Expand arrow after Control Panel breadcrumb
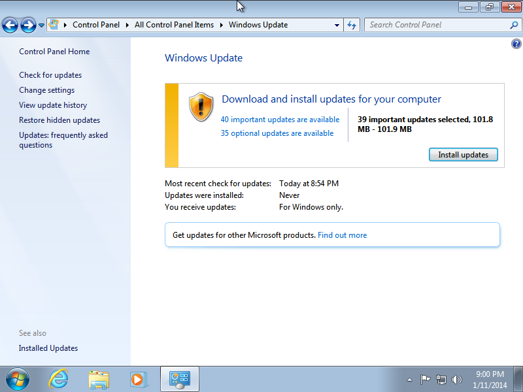Screen dimensions: 523x392 point(127,25)
